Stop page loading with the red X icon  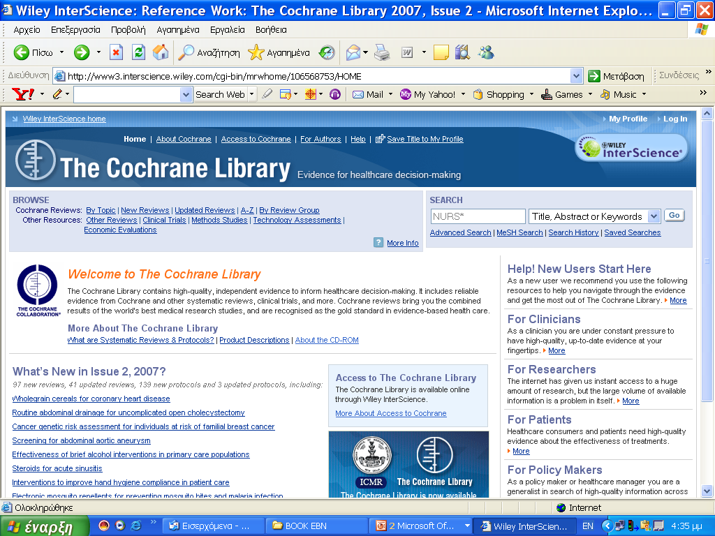tap(117, 53)
